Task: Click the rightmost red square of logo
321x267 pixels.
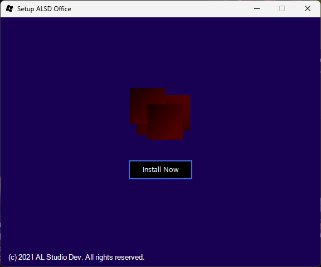Action: point(186,113)
